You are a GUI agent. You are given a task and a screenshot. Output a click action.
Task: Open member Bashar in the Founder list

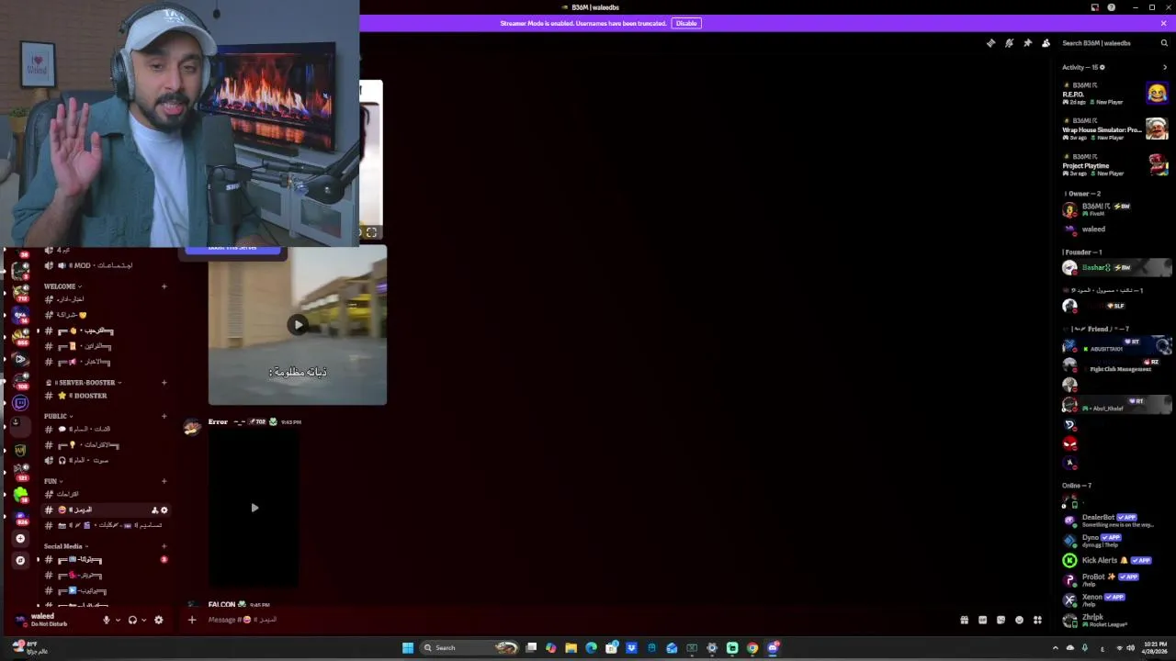click(1115, 267)
